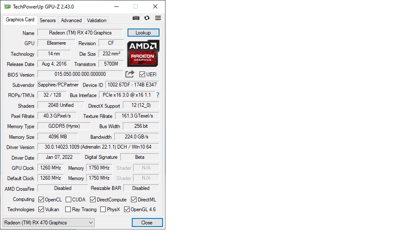Click the Driver Version field 30.0.14023.1009
The height and width of the screenshot is (244, 412).
click(x=98, y=146)
